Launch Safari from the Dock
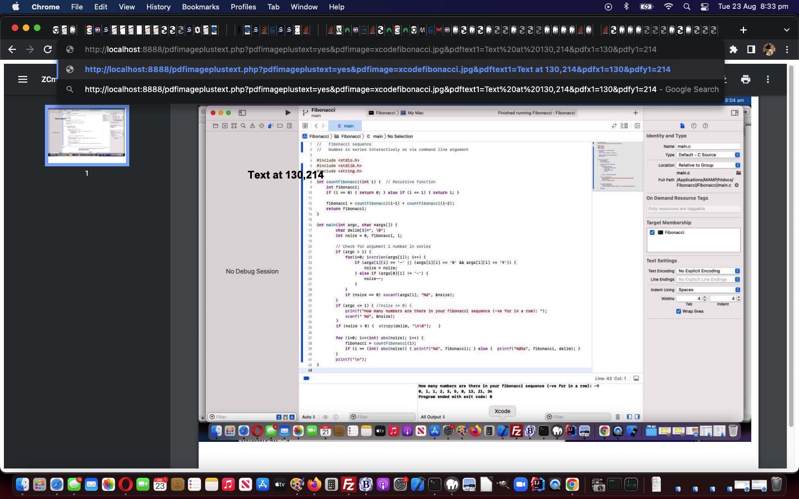Viewport: 799px width, 499px height. pos(57,485)
